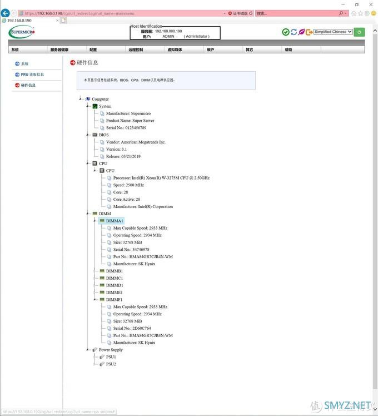Open the 远程控制 menu
The height and width of the screenshot is (416, 378).
(x=136, y=49)
